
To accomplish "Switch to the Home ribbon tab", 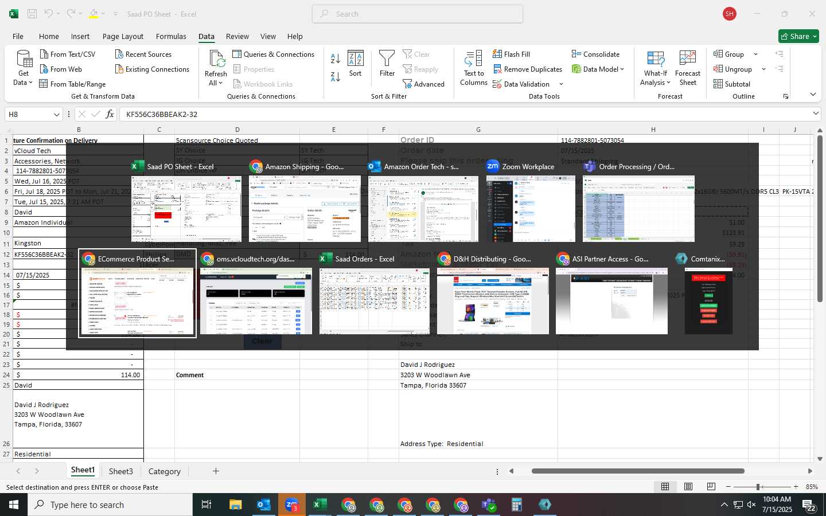I will [49, 36].
